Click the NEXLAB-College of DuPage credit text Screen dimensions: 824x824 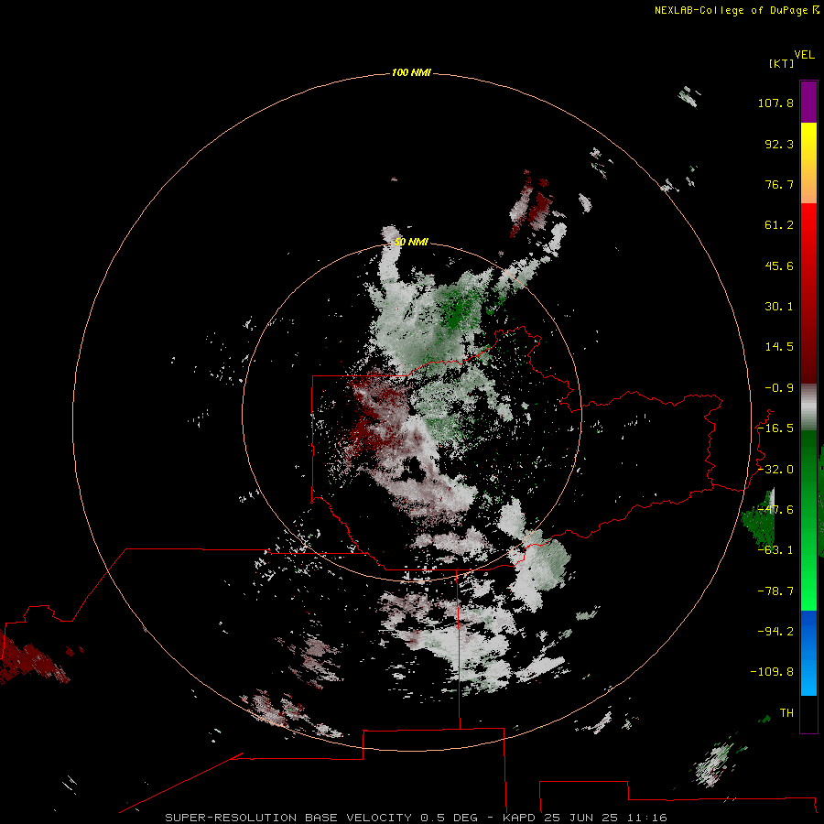click(736, 10)
